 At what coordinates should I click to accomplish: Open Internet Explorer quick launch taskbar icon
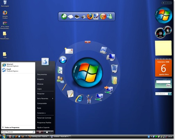(13, 137)
